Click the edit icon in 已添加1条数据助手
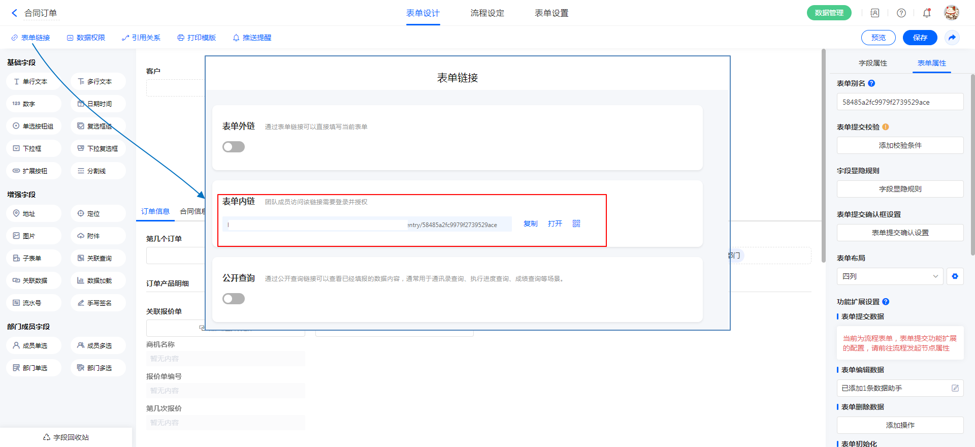This screenshot has height=447, width=975. point(955,388)
